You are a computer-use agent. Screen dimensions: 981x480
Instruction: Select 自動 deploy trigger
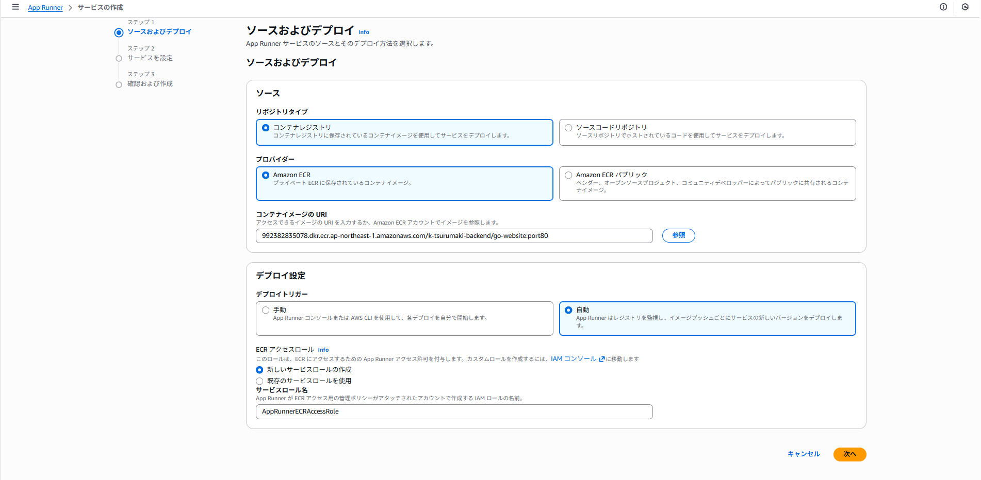click(707, 318)
